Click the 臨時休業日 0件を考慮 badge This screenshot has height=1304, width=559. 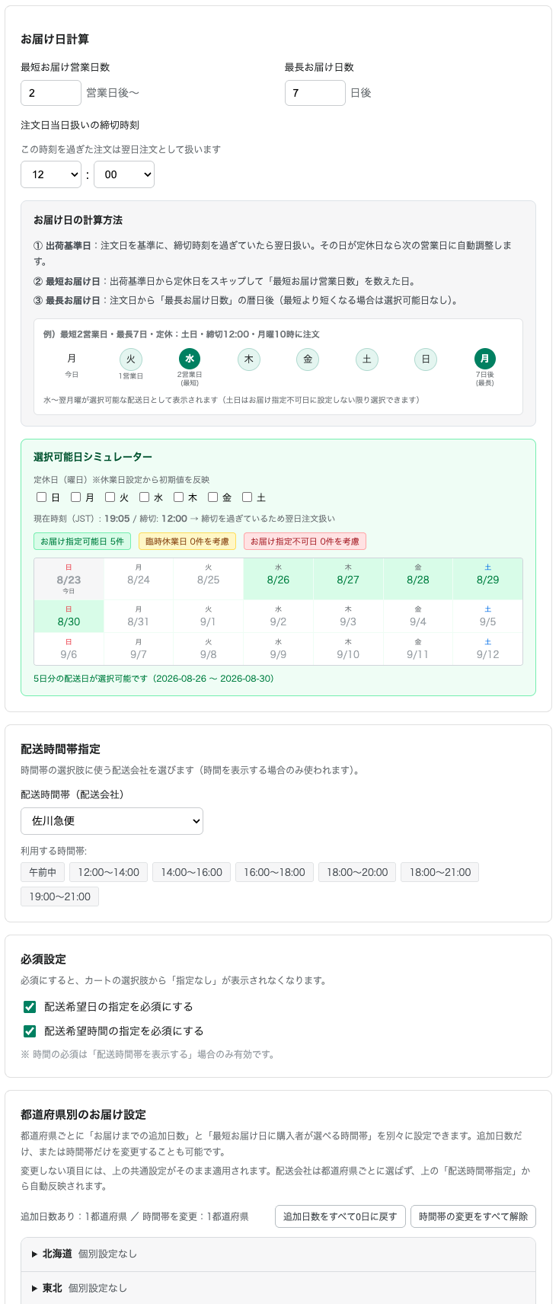pyautogui.click(x=187, y=542)
